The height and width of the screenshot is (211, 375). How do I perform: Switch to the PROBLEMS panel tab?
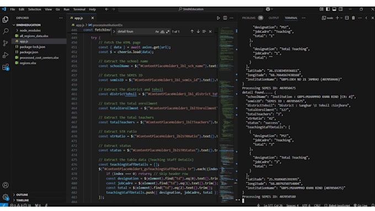pos(253,18)
